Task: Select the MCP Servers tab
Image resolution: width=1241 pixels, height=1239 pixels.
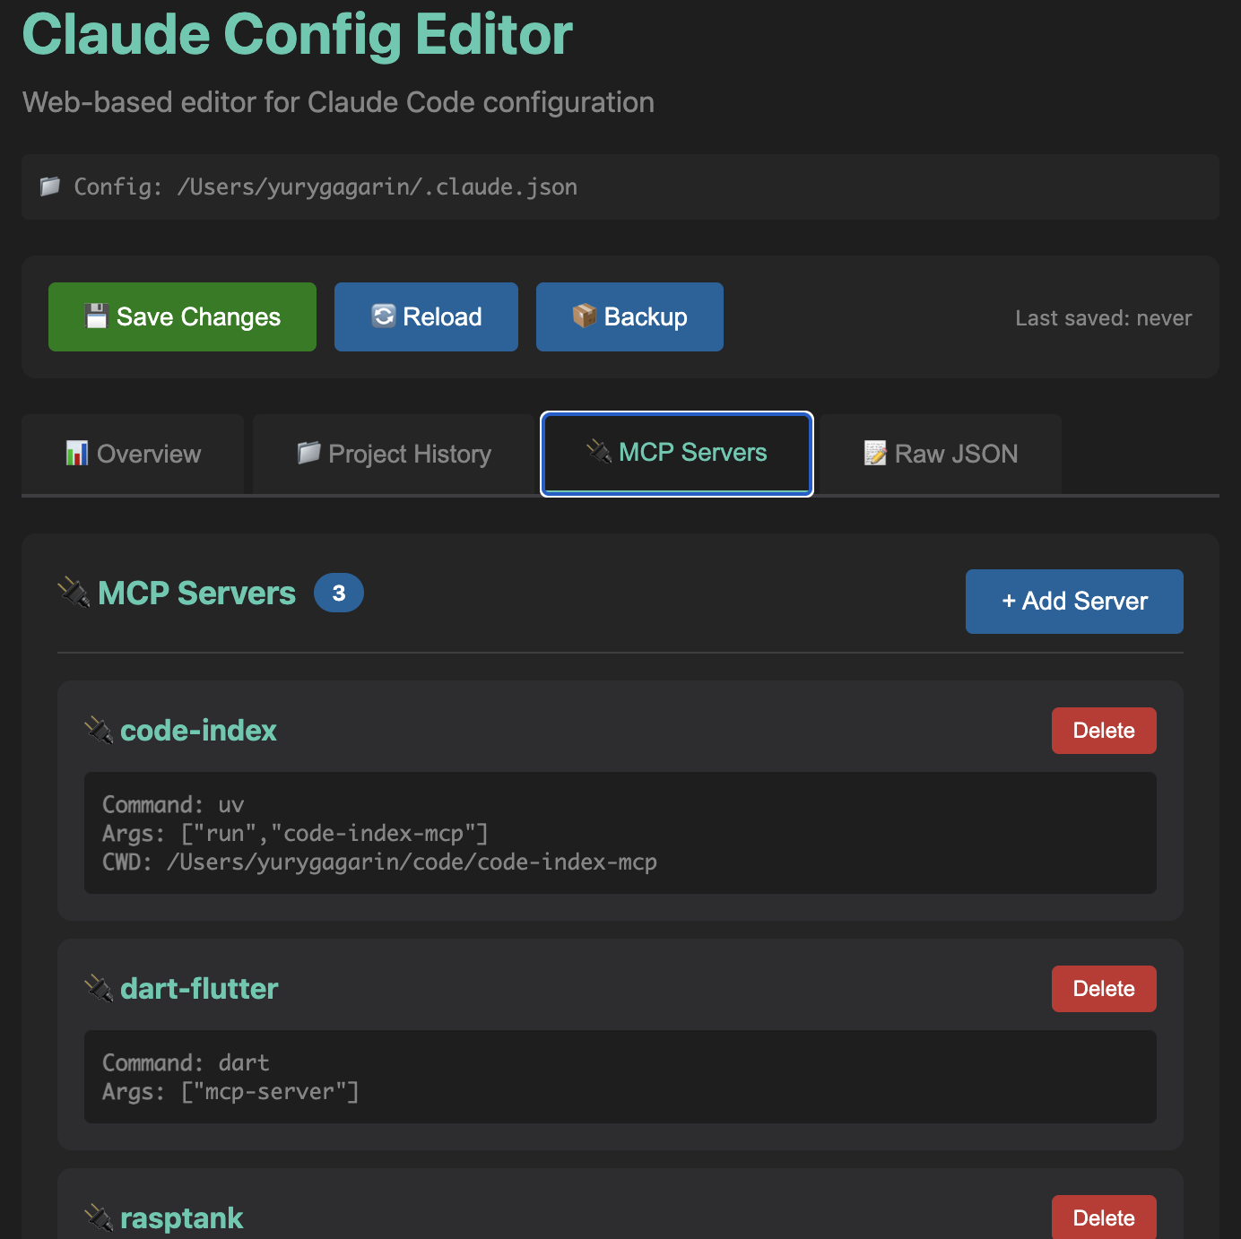Action: 676,454
